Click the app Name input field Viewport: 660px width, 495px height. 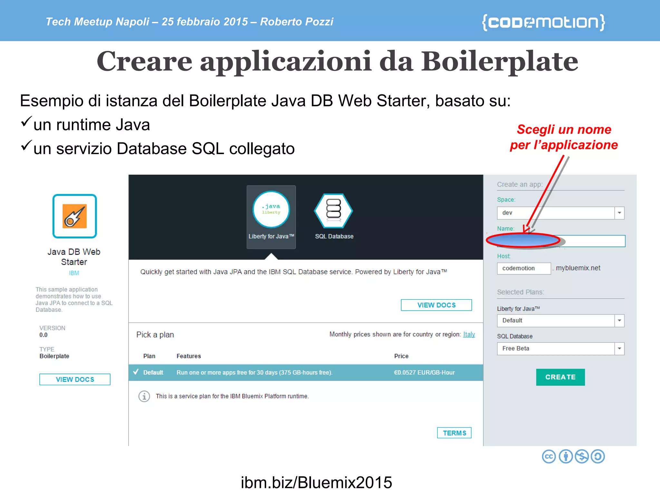tap(561, 241)
